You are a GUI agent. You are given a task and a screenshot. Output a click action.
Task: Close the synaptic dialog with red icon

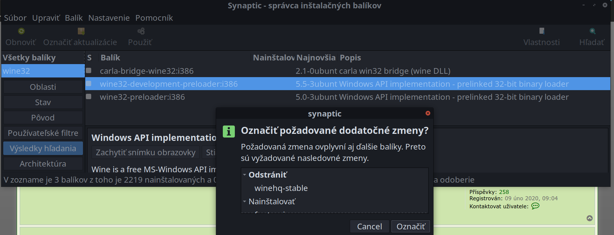click(x=428, y=113)
